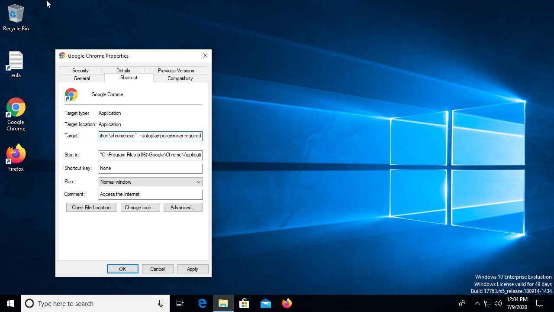Launch Microsoft Edge from the taskbar
The height and width of the screenshot is (312, 554).
[202, 303]
